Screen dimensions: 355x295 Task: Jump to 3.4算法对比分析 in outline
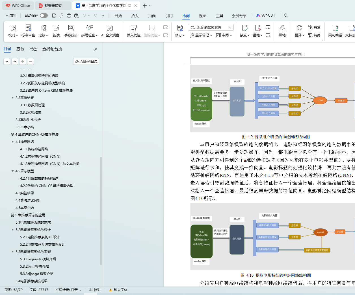28,120
